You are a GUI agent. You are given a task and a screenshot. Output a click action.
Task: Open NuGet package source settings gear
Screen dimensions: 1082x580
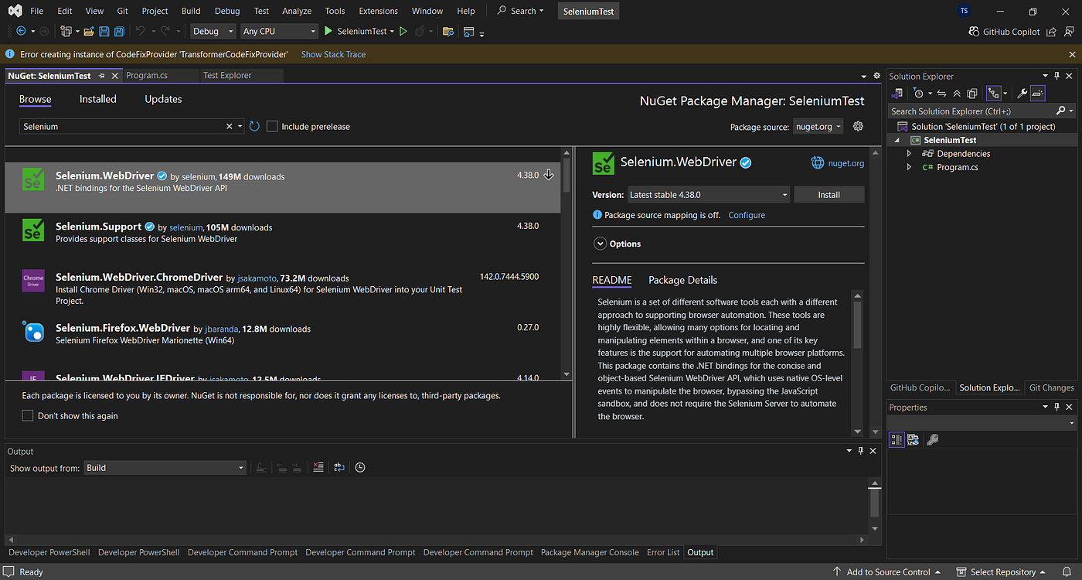click(x=858, y=126)
